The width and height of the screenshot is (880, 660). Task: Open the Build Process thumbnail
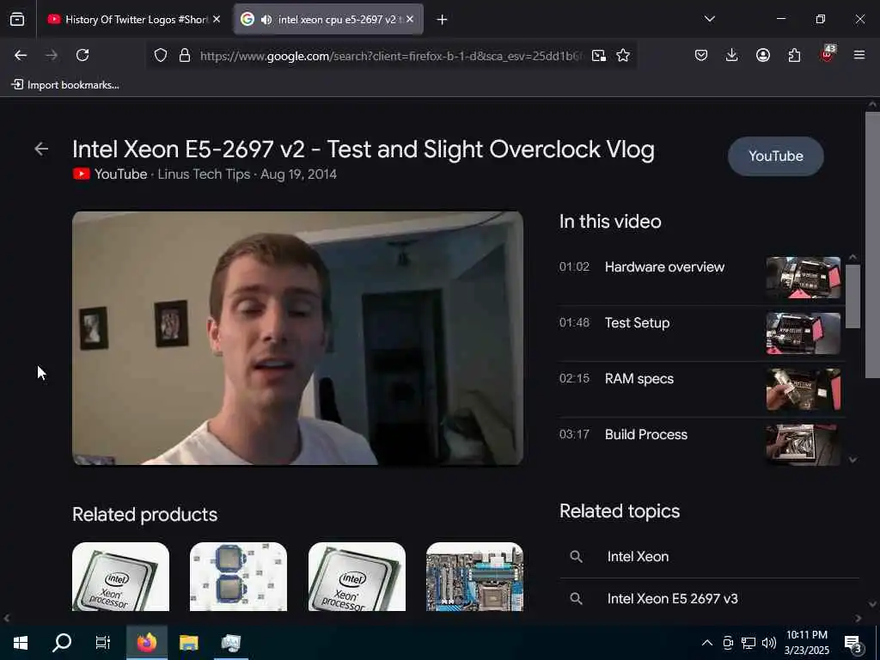pyautogui.click(x=804, y=444)
